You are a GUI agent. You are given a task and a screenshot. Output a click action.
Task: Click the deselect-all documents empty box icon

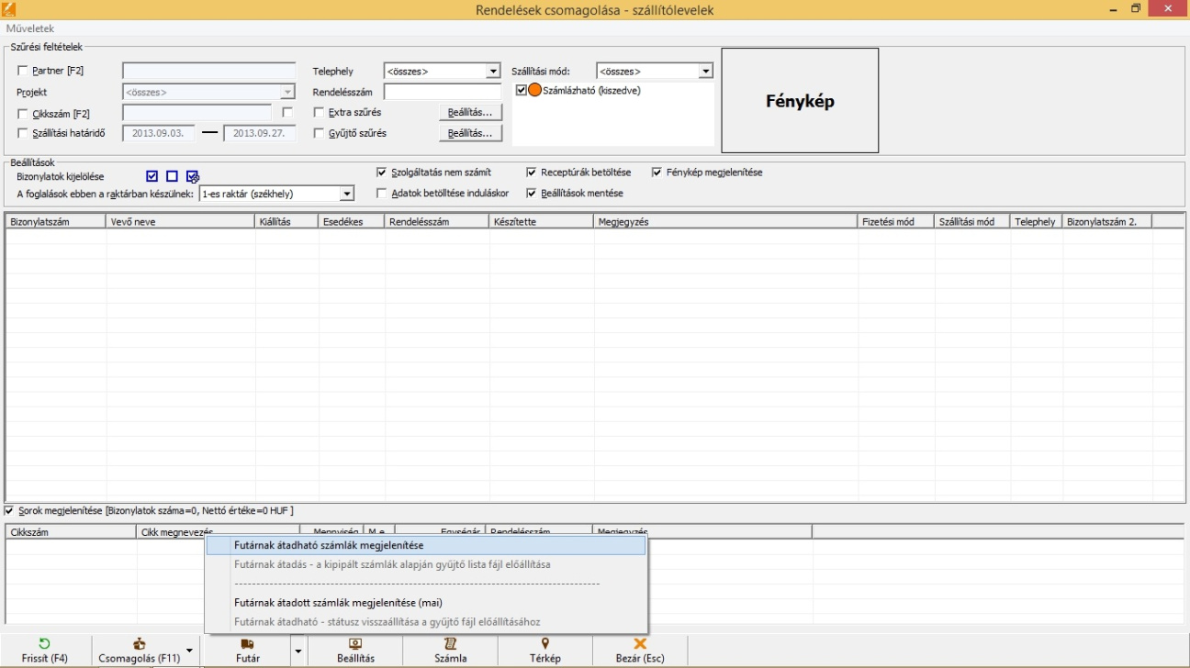[x=172, y=176]
